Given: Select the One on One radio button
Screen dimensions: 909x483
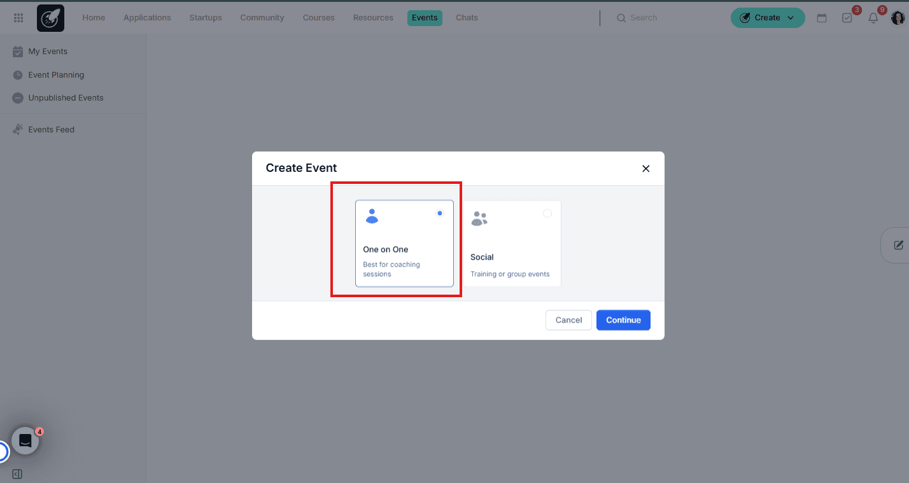Looking at the screenshot, I should tap(439, 214).
